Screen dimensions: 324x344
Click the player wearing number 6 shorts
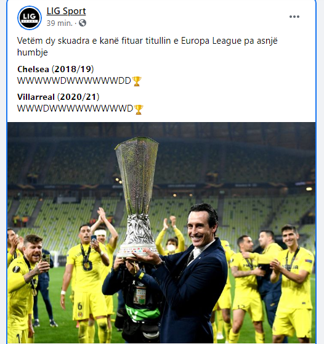(x=87, y=283)
